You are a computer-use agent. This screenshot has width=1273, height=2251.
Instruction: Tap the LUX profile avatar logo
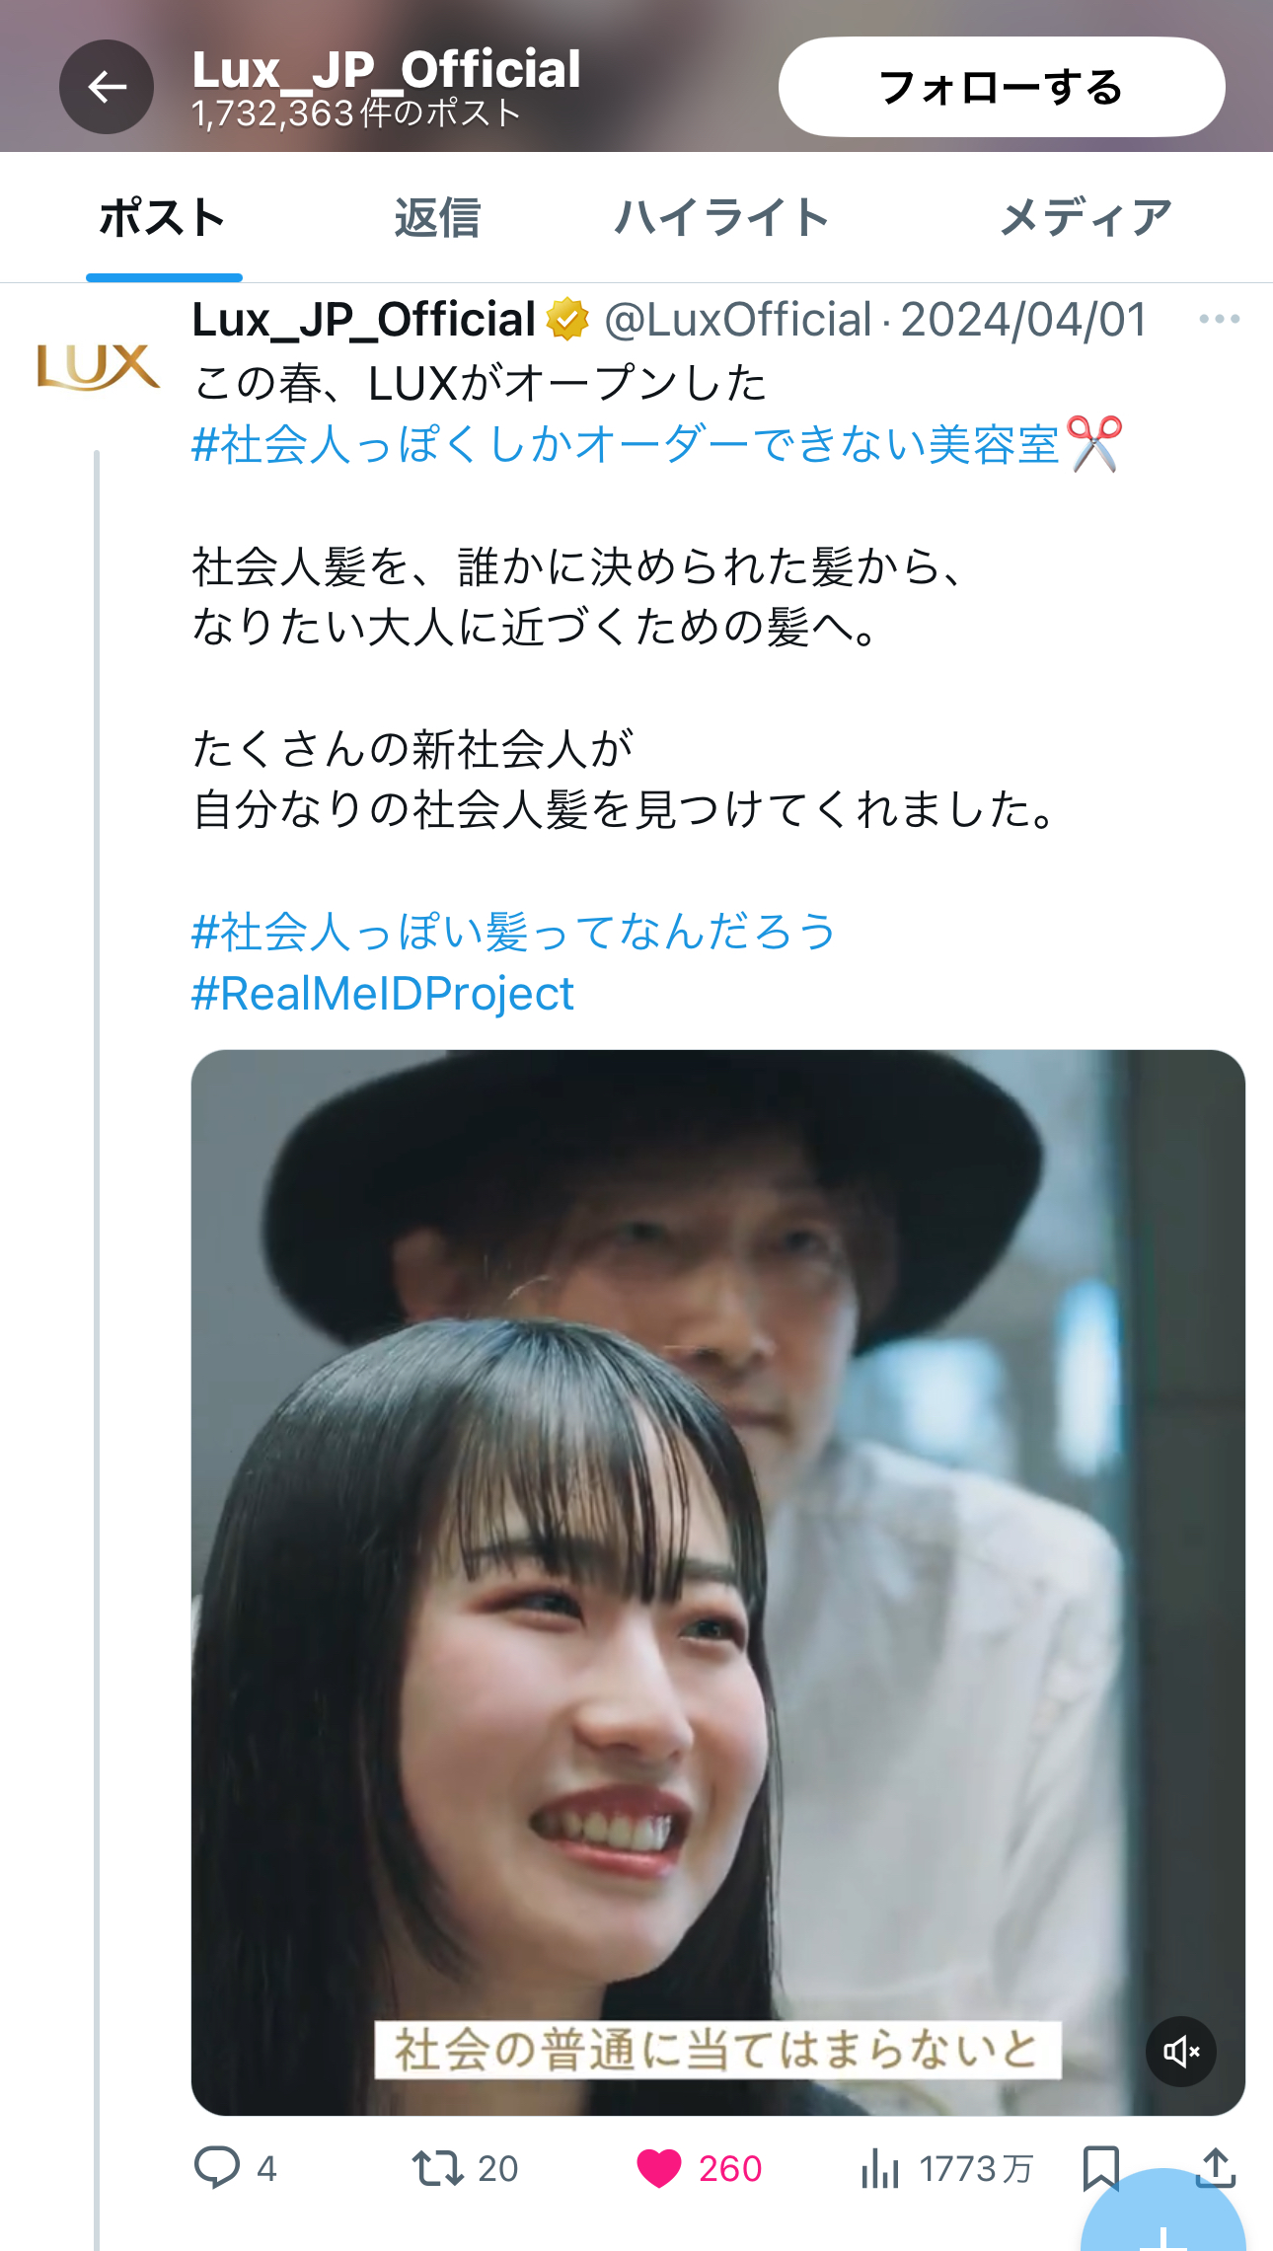click(x=98, y=367)
